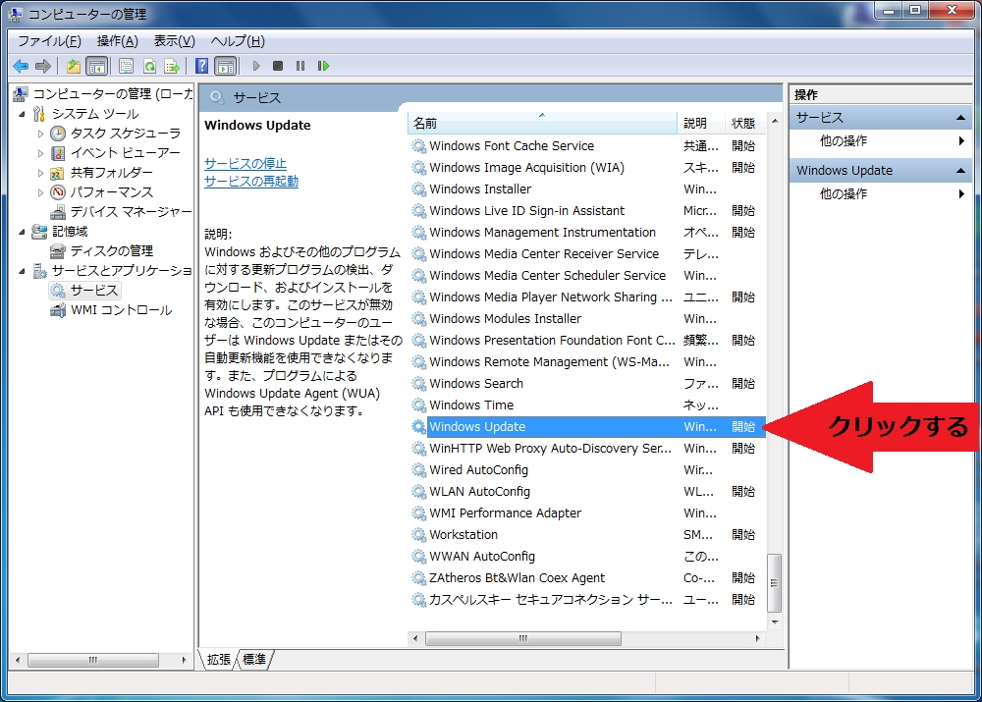Open the 表示(V) menu

[175, 41]
